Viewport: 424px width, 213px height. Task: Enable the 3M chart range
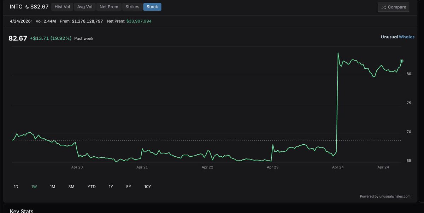(71, 187)
